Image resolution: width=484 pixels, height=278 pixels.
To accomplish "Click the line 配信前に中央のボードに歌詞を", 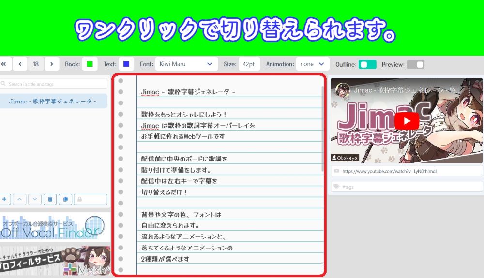I will pos(184,159).
